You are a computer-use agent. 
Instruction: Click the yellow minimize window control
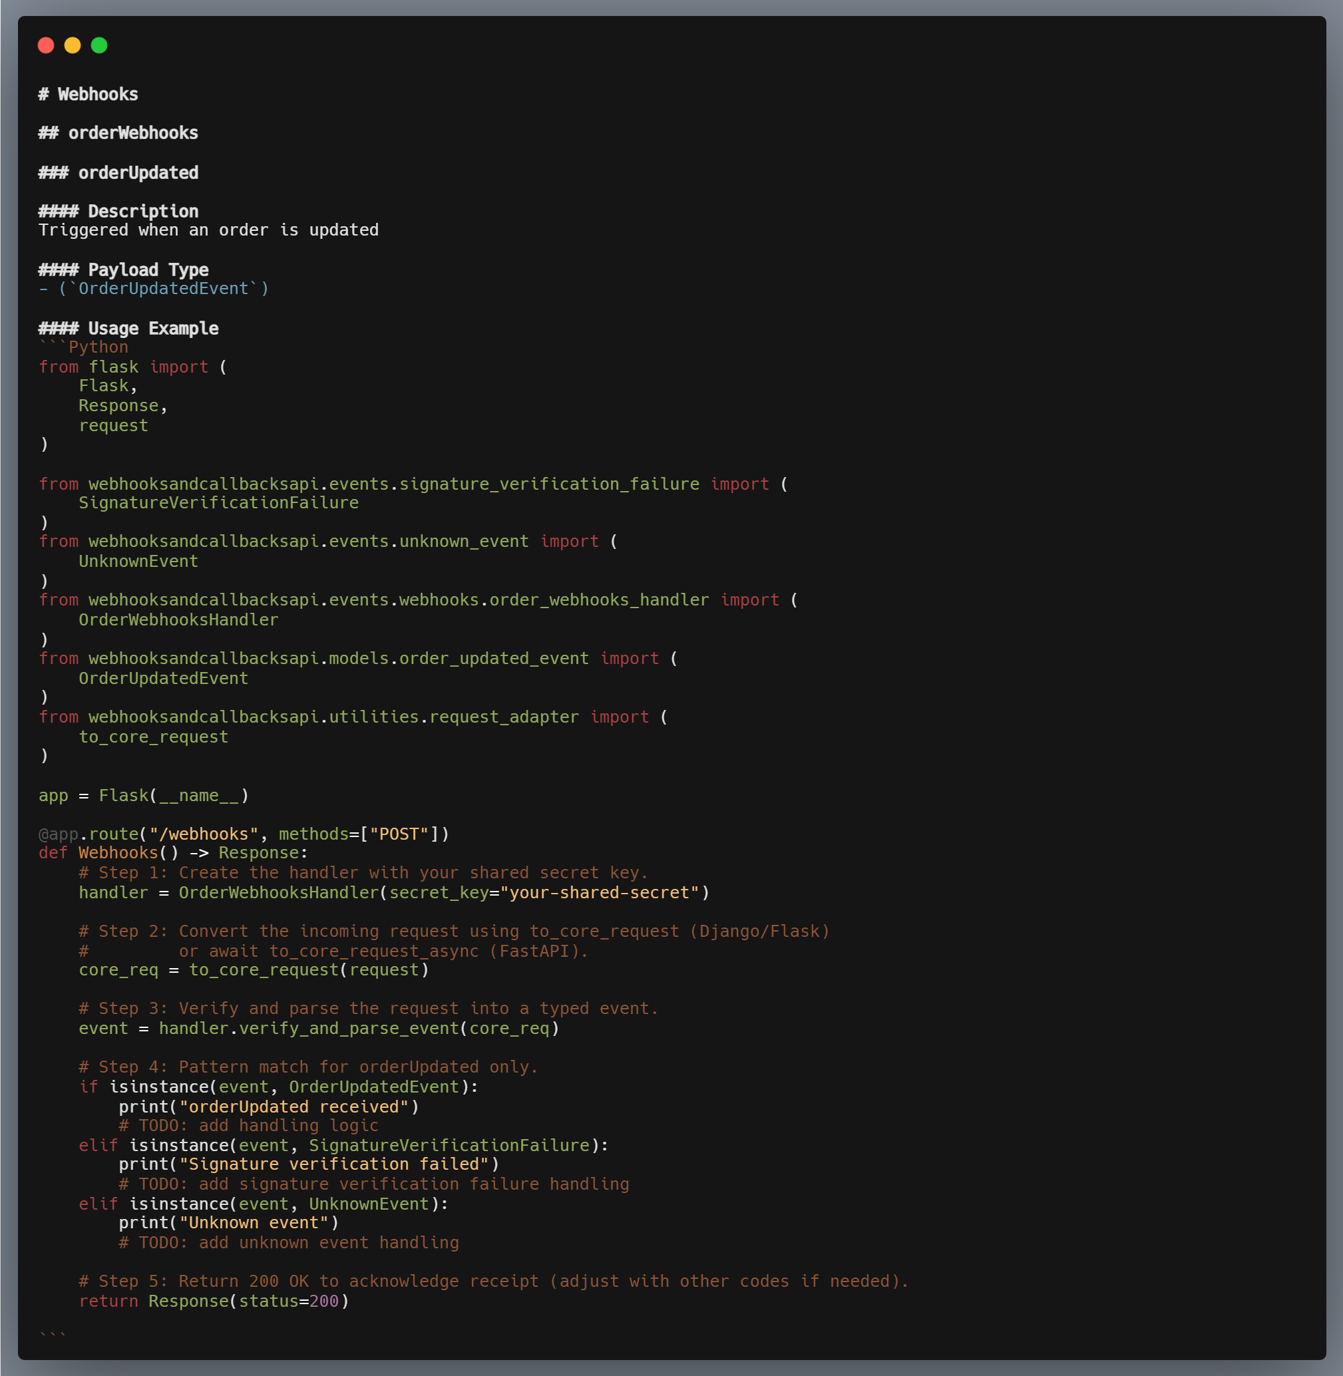click(73, 45)
